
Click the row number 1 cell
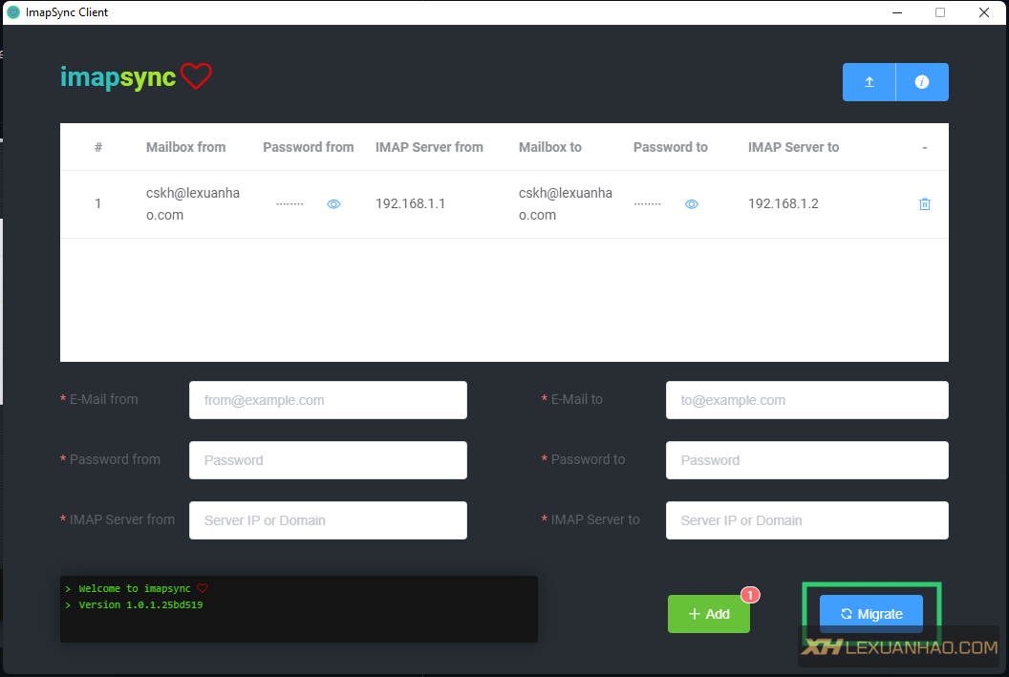pos(97,203)
